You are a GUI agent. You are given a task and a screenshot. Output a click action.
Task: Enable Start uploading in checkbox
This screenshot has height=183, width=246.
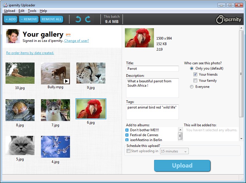(x=128, y=151)
